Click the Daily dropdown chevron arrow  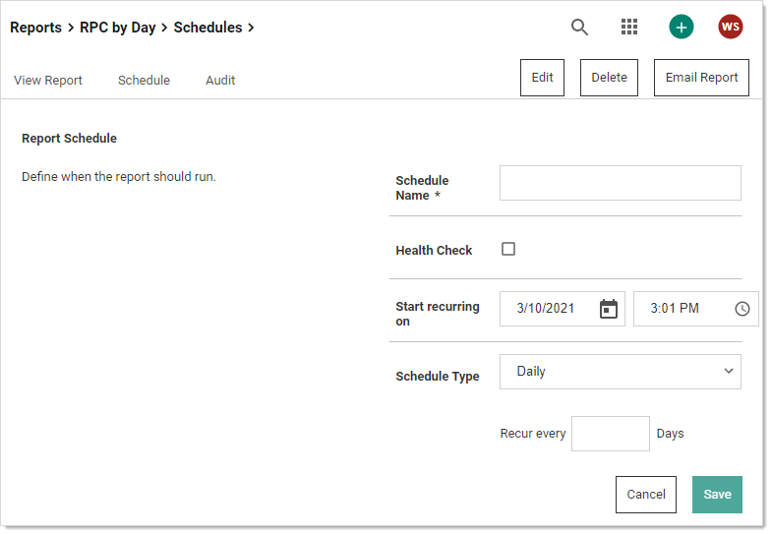(x=729, y=372)
